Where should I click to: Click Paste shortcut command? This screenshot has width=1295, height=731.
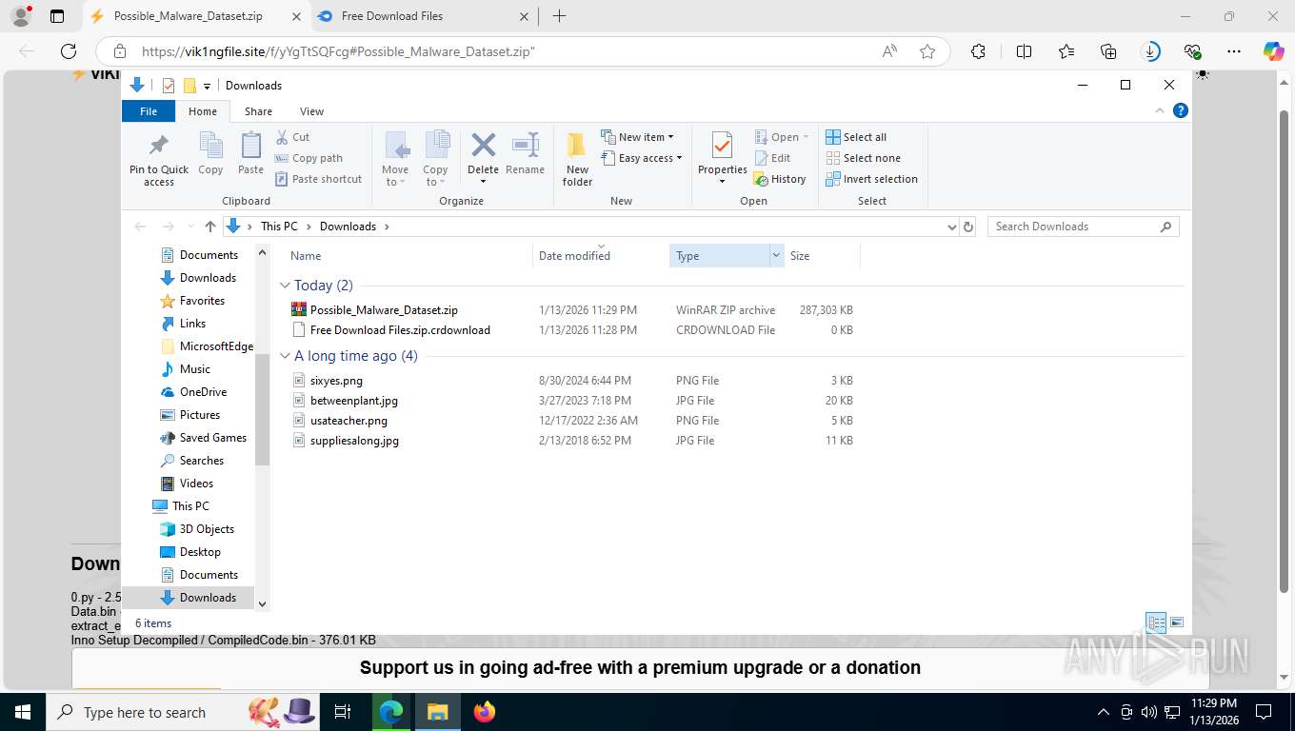coord(319,179)
